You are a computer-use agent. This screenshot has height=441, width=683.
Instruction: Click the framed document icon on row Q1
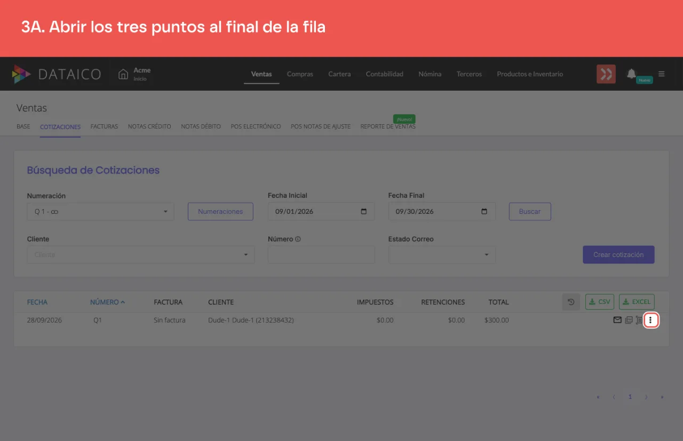(x=639, y=320)
